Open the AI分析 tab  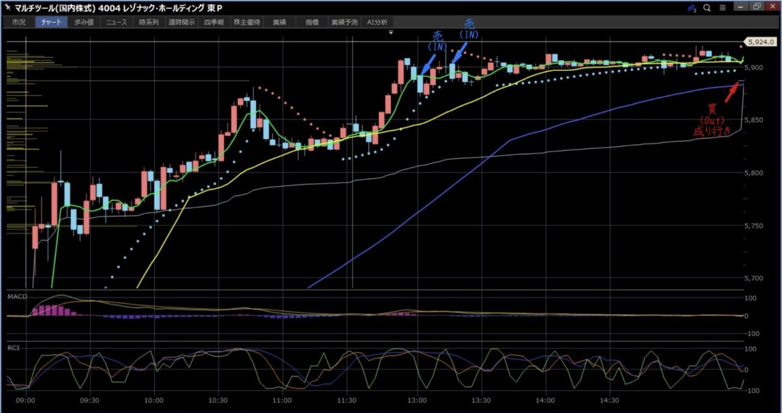coord(377,22)
